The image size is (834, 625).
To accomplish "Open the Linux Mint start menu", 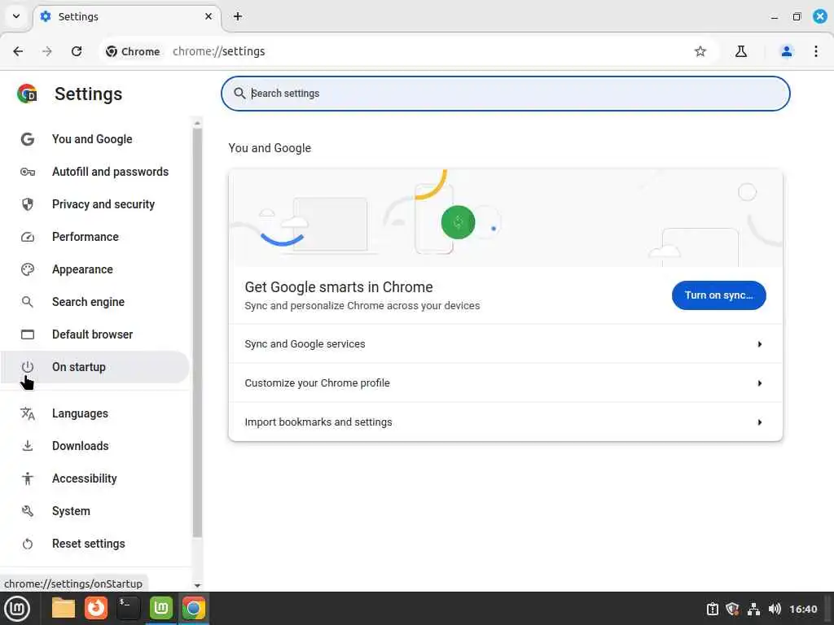I will (17, 609).
